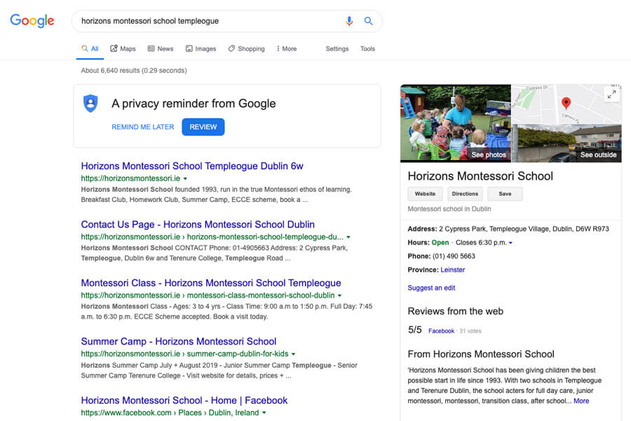Click the Suggest an edit link
Image resolution: width=631 pixels, height=421 pixels.
point(431,288)
